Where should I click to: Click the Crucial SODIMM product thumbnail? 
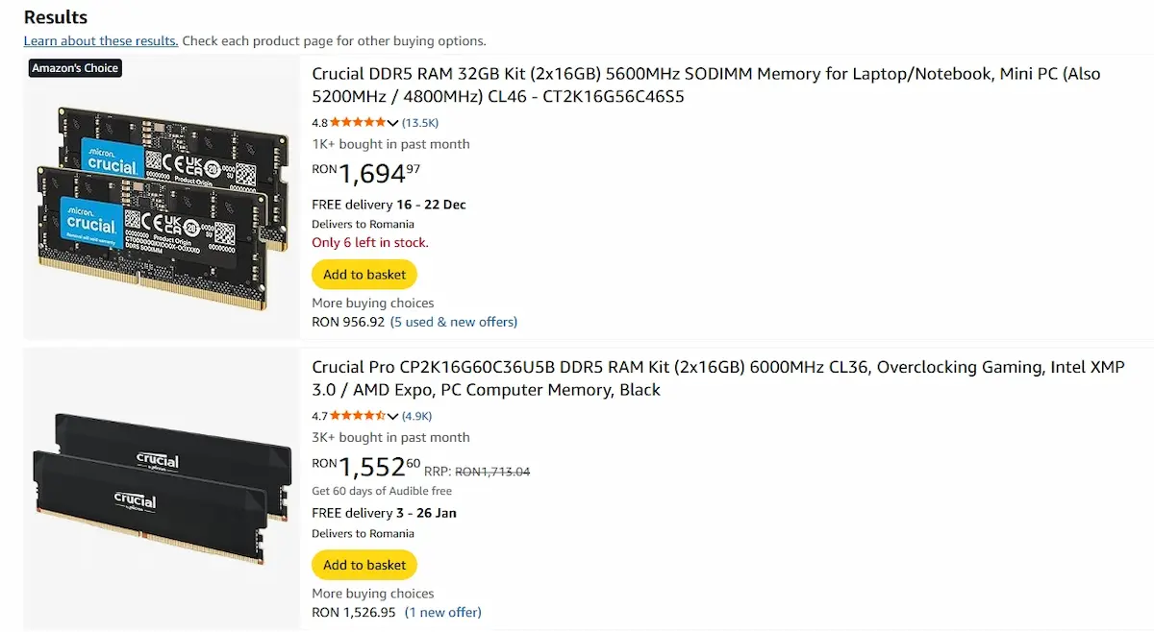pos(159,202)
